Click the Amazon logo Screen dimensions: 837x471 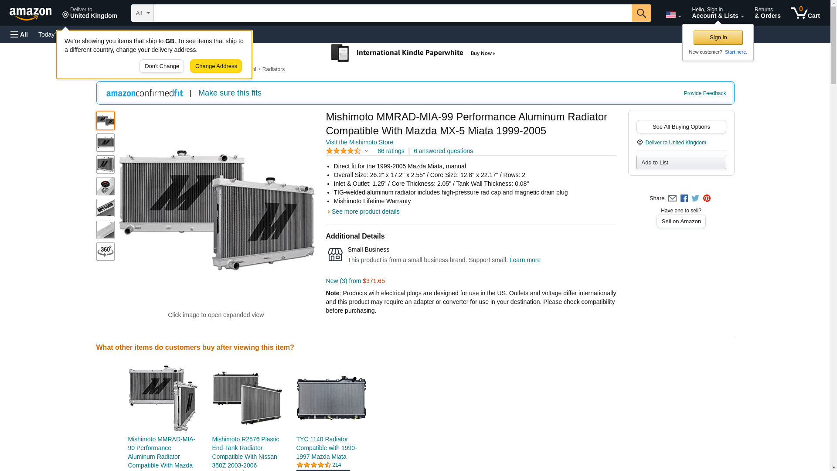point(31,14)
